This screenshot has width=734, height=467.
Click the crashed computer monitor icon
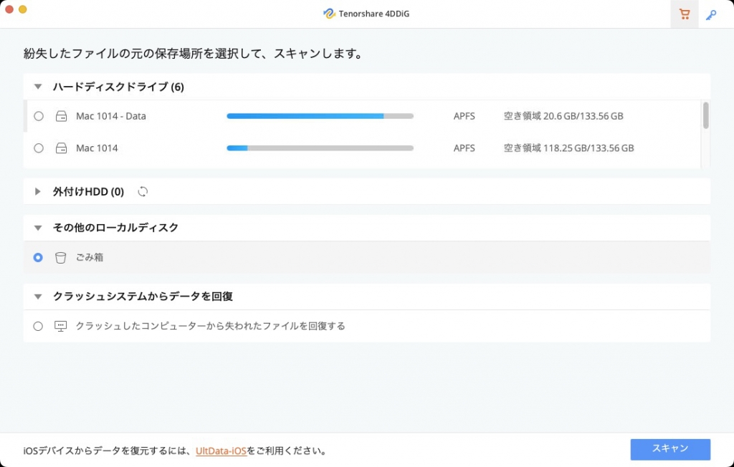point(60,326)
